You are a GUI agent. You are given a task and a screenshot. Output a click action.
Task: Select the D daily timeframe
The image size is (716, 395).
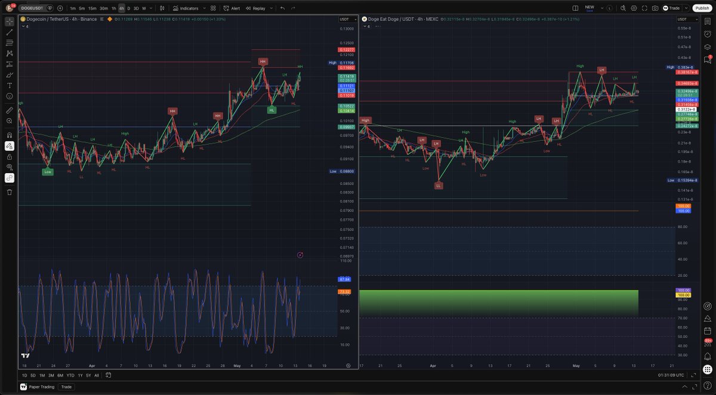[x=129, y=8]
